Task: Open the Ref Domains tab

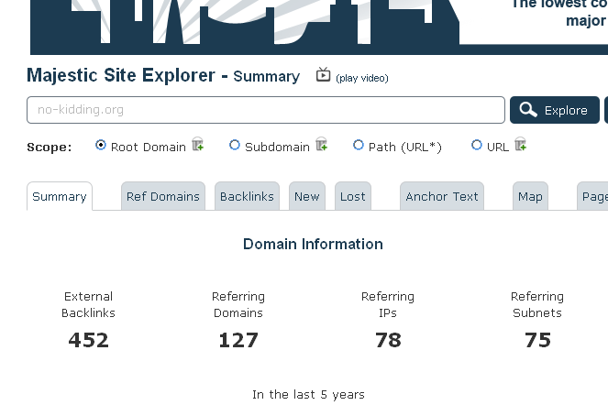Action: click(x=163, y=196)
